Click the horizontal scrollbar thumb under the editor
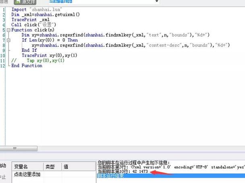Viewport: 245px width, 183px height. click(19, 148)
